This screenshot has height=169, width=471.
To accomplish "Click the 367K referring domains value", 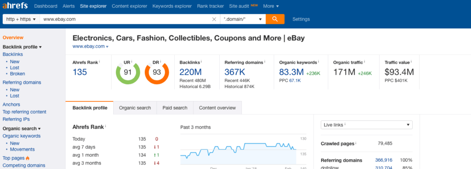I will 235,72.
